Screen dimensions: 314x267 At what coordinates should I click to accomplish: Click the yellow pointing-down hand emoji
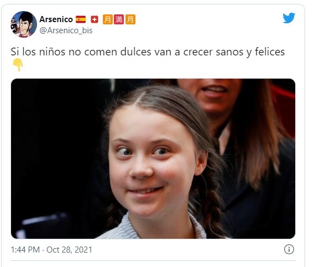pyautogui.click(x=18, y=65)
